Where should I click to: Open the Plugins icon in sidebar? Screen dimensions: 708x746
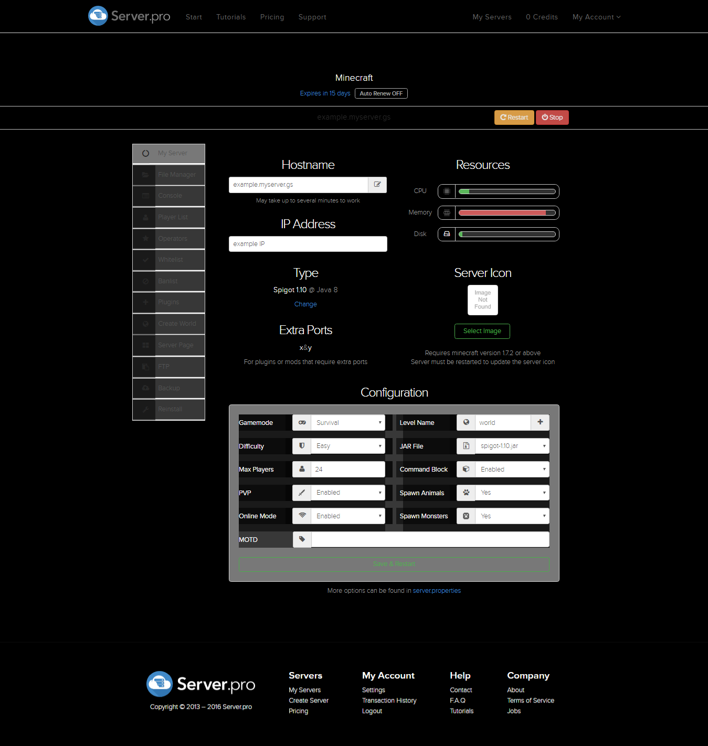click(145, 302)
